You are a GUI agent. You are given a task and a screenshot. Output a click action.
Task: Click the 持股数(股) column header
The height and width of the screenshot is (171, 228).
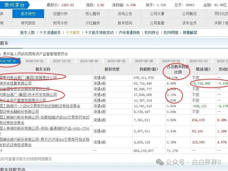click(x=149, y=69)
